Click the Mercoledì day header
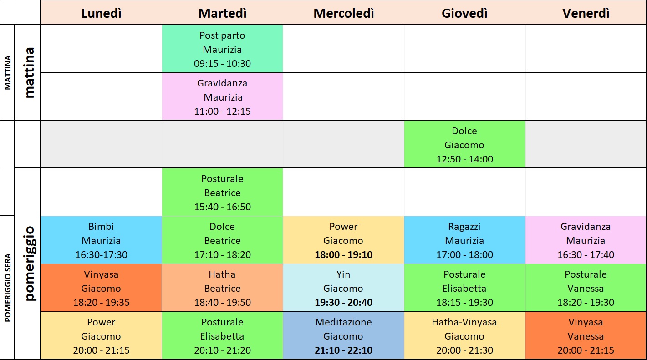 (x=343, y=13)
